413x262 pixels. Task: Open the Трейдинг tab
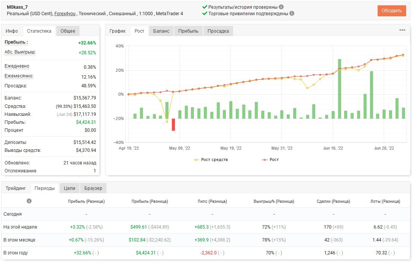pyautogui.click(x=16, y=188)
